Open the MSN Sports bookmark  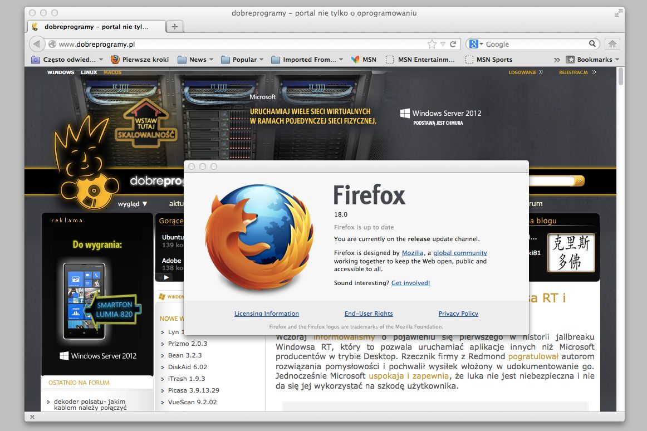pyautogui.click(x=488, y=60)
